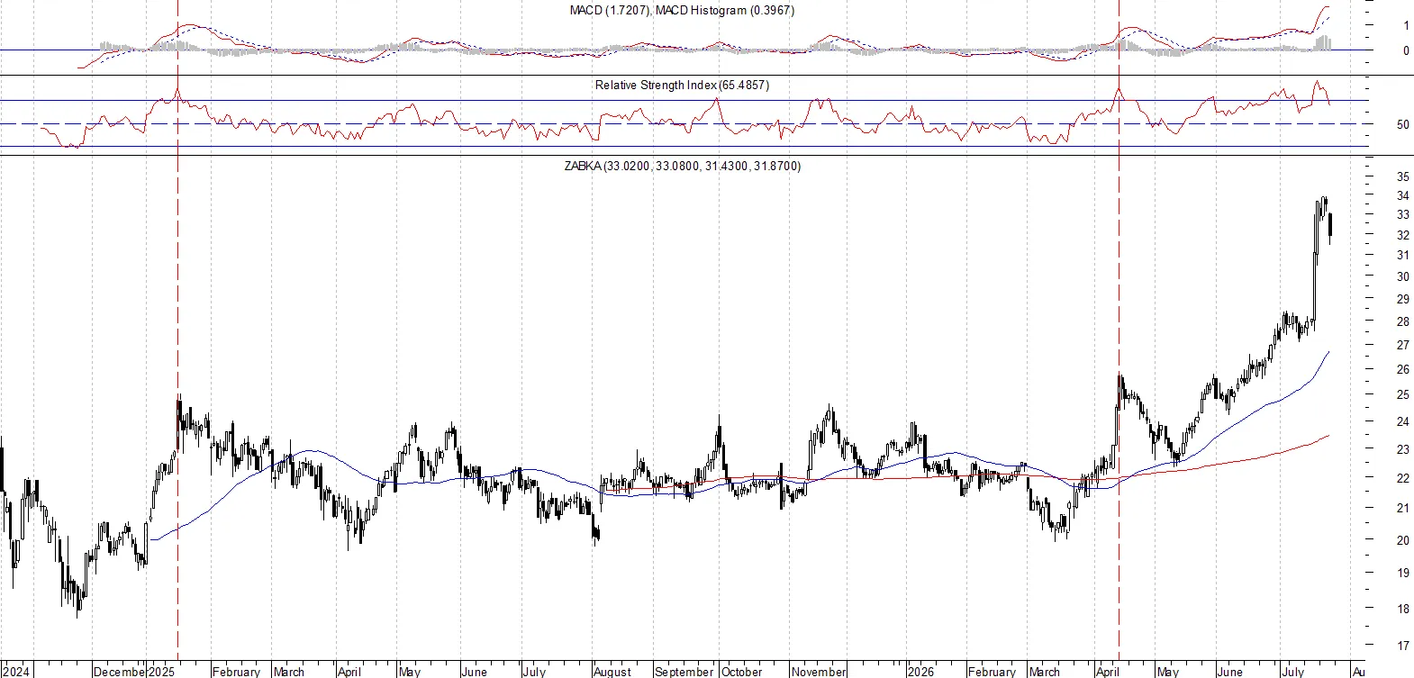Viewport: 1414px width, 678px height.
Task: Select the August label on the time axis
Action: coord(612,672)
